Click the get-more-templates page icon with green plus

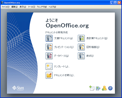(92, 88)
